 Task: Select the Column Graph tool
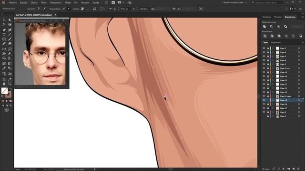coord(10,74)
